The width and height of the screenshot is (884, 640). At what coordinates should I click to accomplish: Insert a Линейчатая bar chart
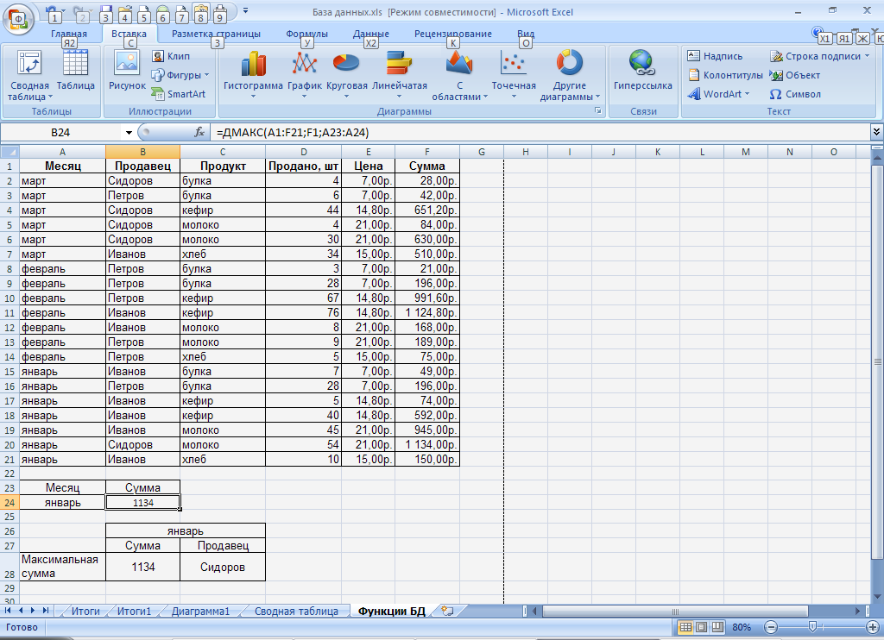coord(399,74)
